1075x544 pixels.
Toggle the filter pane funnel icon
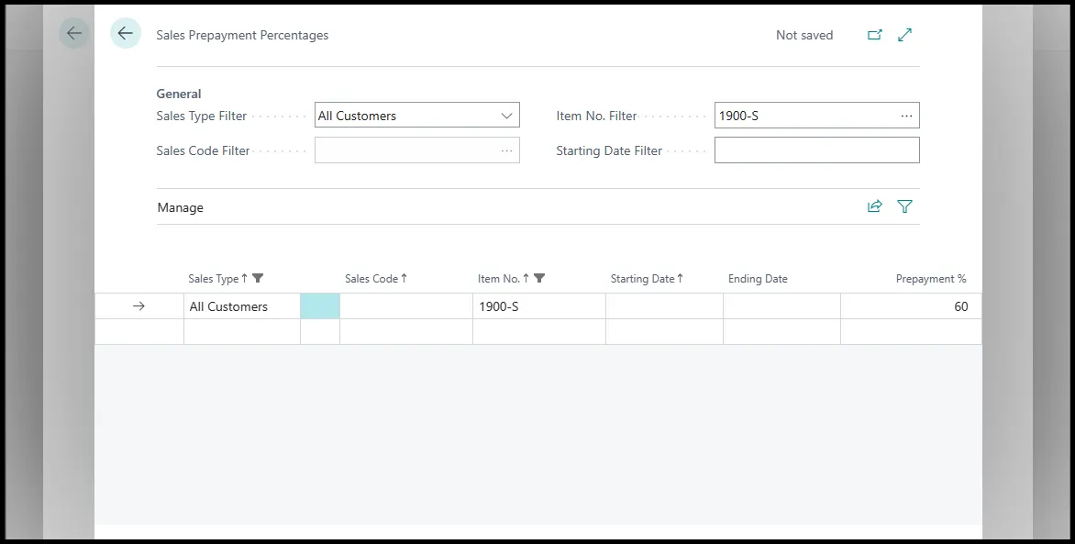(x=905, y=206)
